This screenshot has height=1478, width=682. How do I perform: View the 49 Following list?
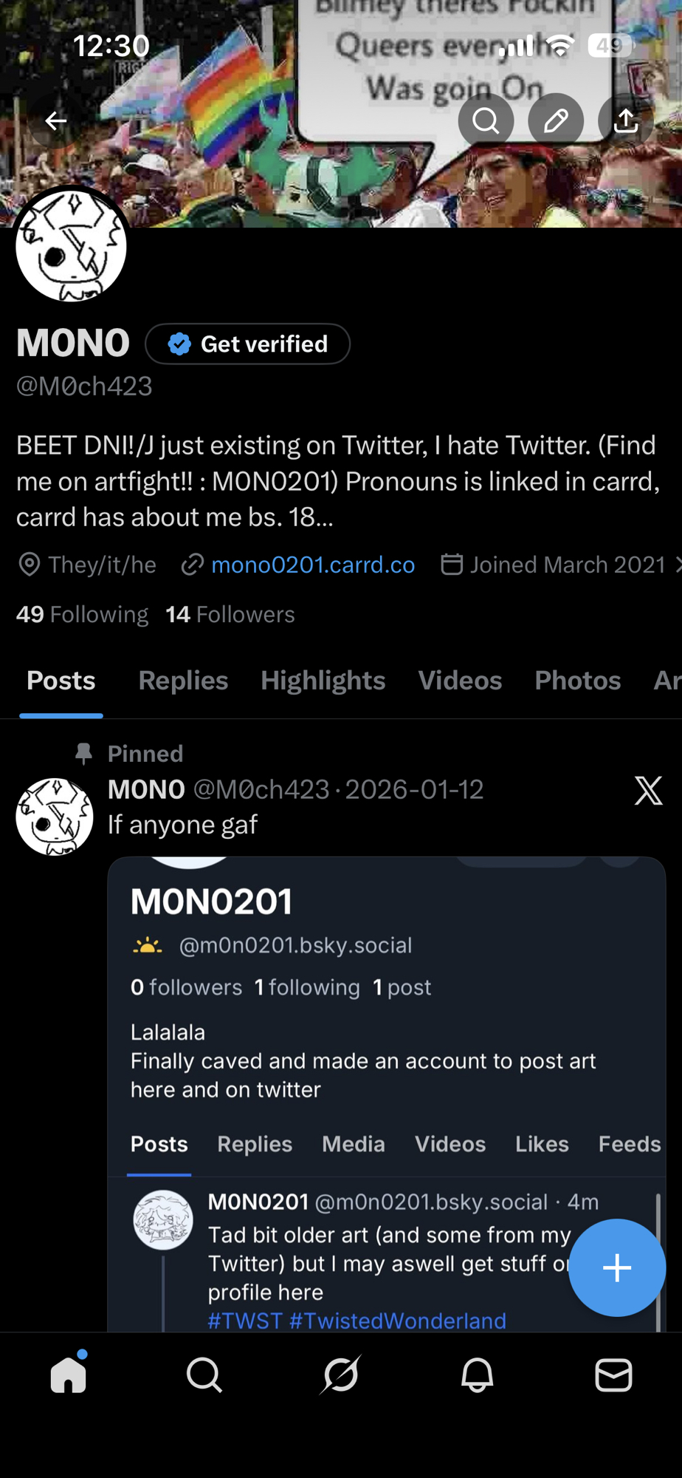(x=82, y=614)
